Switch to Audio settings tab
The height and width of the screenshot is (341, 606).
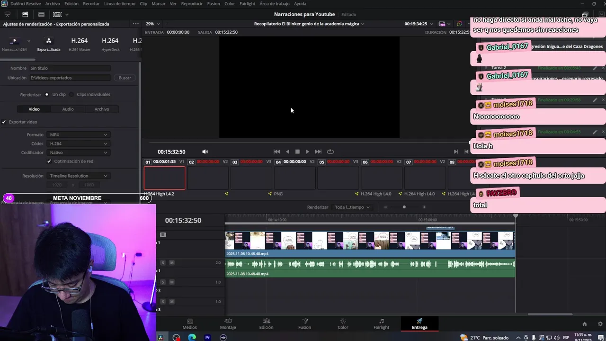tap(68, 109)
